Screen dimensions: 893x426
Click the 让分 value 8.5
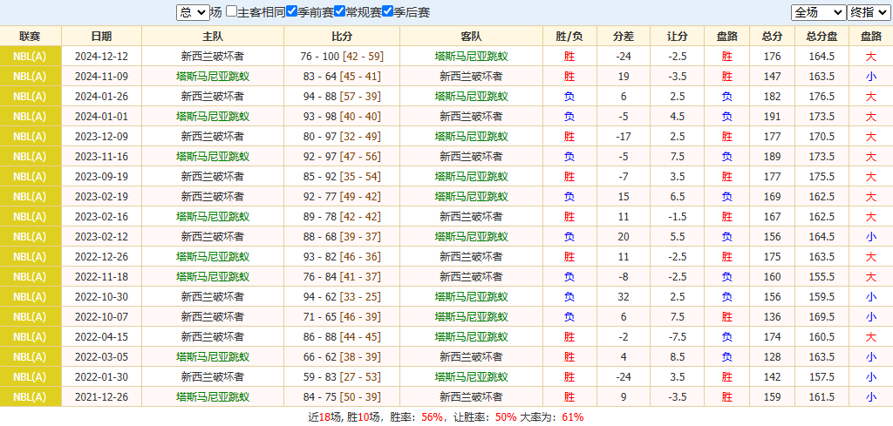677,356
